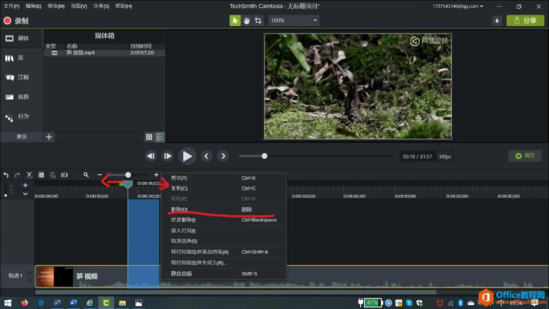Choose 纹波删除(I) from the context menu
This screenshot has width=549, height=309.
click(x=224, y=220)
